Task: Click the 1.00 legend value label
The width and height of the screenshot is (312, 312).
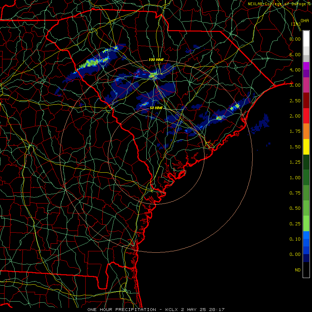Action: tap(295, 178)
